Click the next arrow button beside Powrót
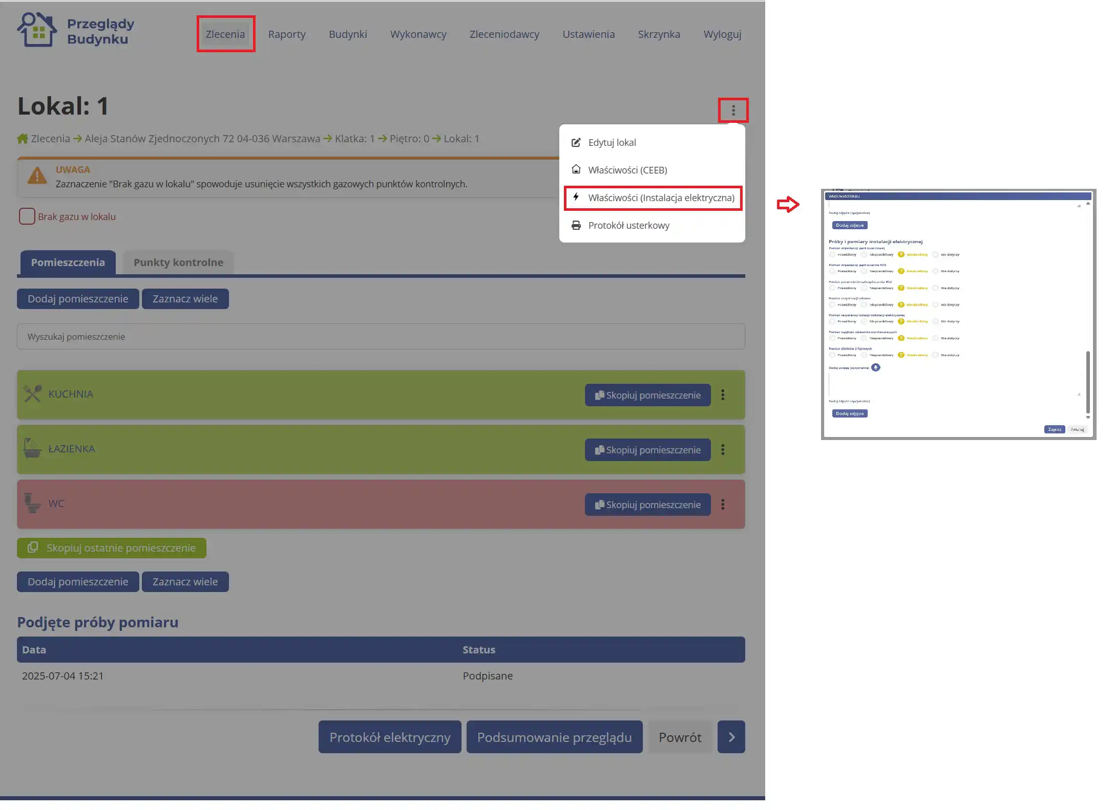This screenshot has width=1114, height=810. coord(731,737)
